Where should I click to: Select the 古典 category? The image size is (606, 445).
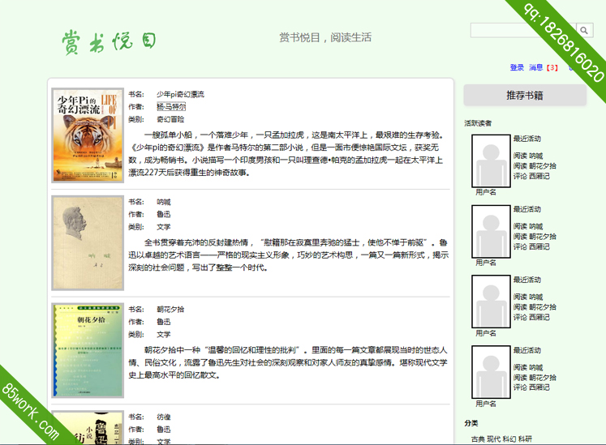point(478,439)
